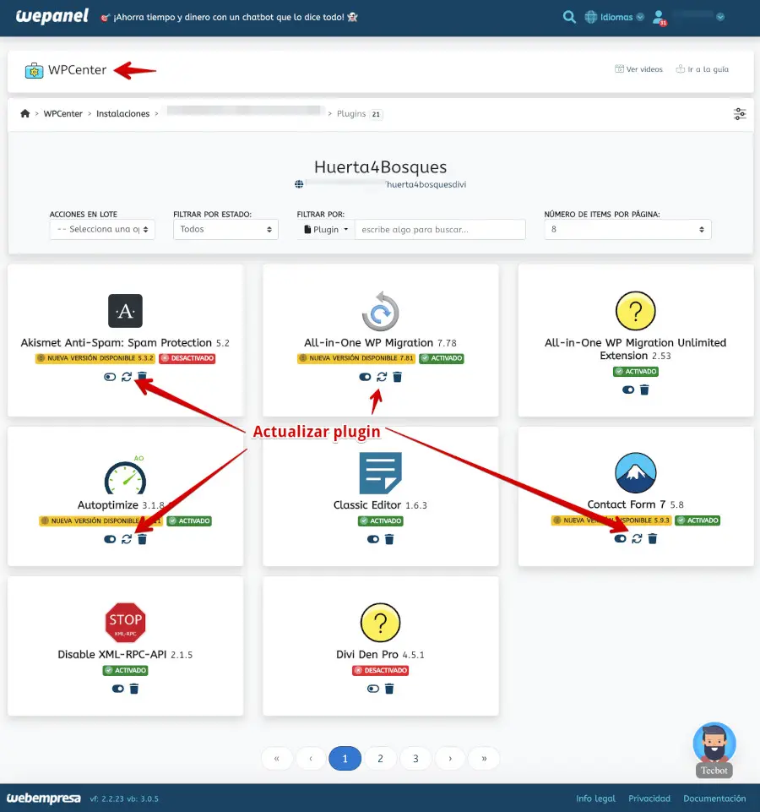Viewport: 760px width, 812px height.
Task: Go to pagination page 3
Action: (415, 759)
